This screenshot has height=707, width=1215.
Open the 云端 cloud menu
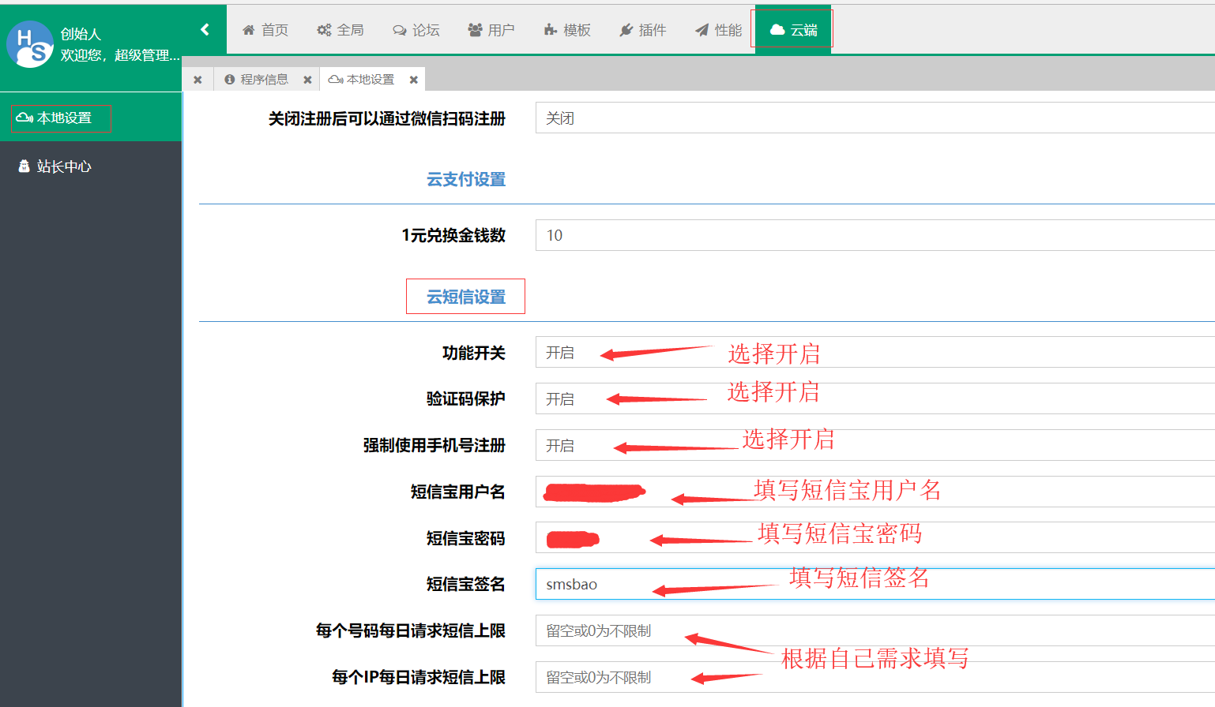(x=793, y=30)
